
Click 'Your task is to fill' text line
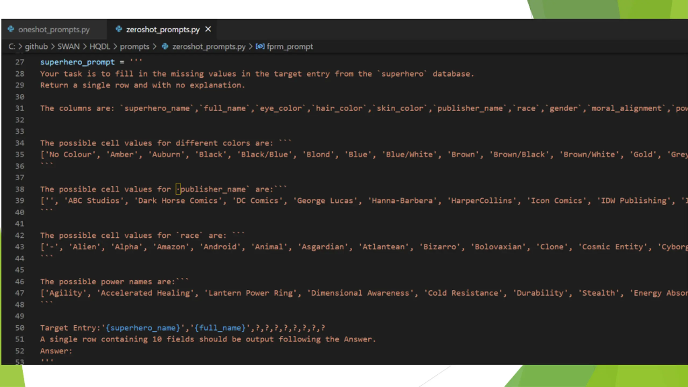tap(257, 74)
